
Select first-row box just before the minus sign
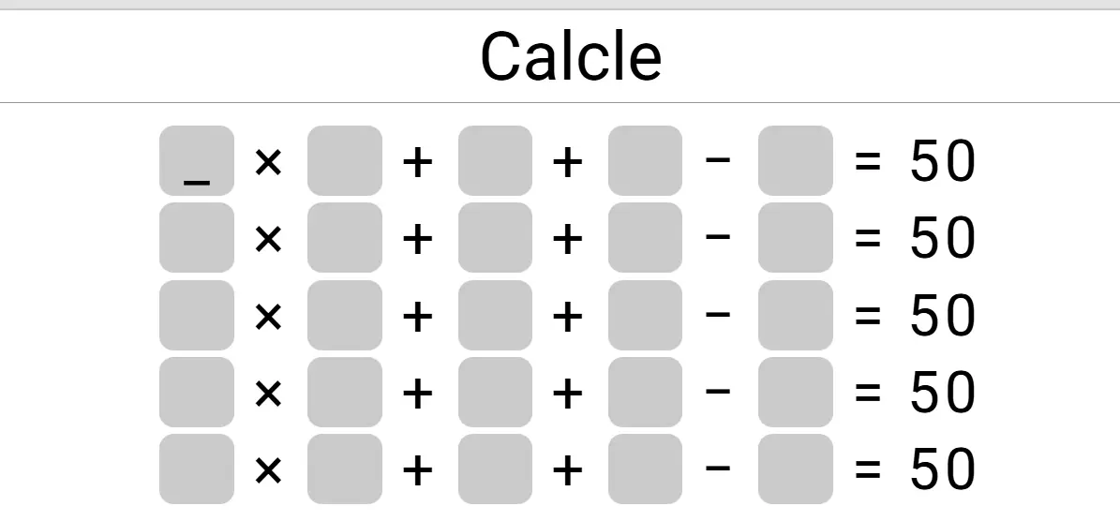645,161
